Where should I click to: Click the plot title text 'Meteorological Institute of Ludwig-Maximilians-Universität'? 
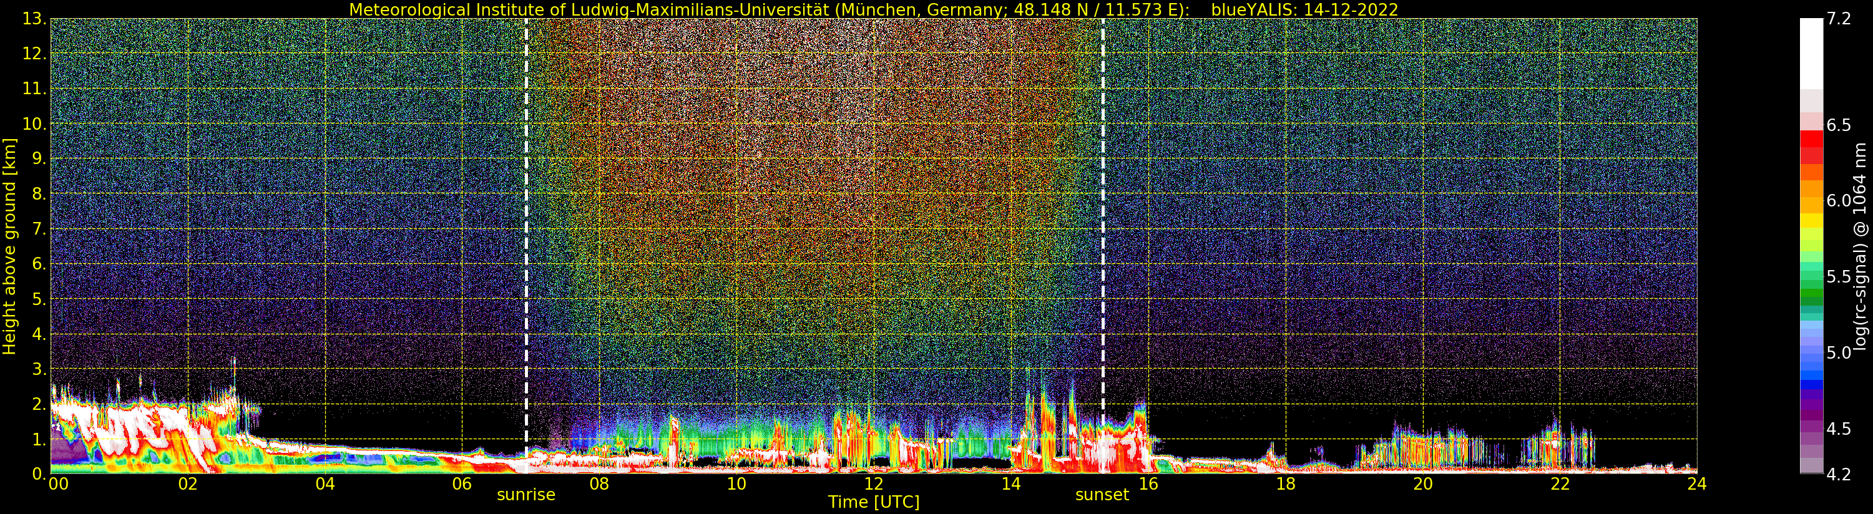click(590, 9)
